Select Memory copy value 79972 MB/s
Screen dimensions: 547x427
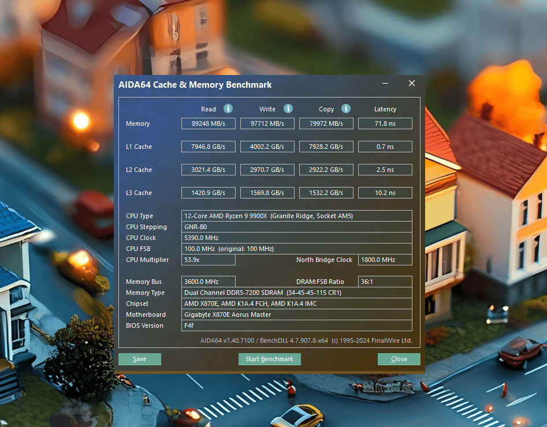pos(326,123)
